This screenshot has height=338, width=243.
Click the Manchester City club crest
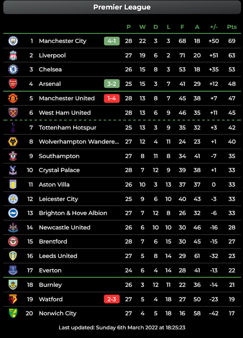13,41
